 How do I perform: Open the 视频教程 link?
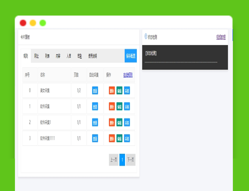(221, 37)
